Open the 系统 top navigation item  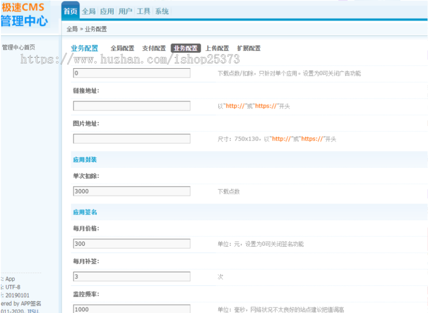click(x=162, y=11)
